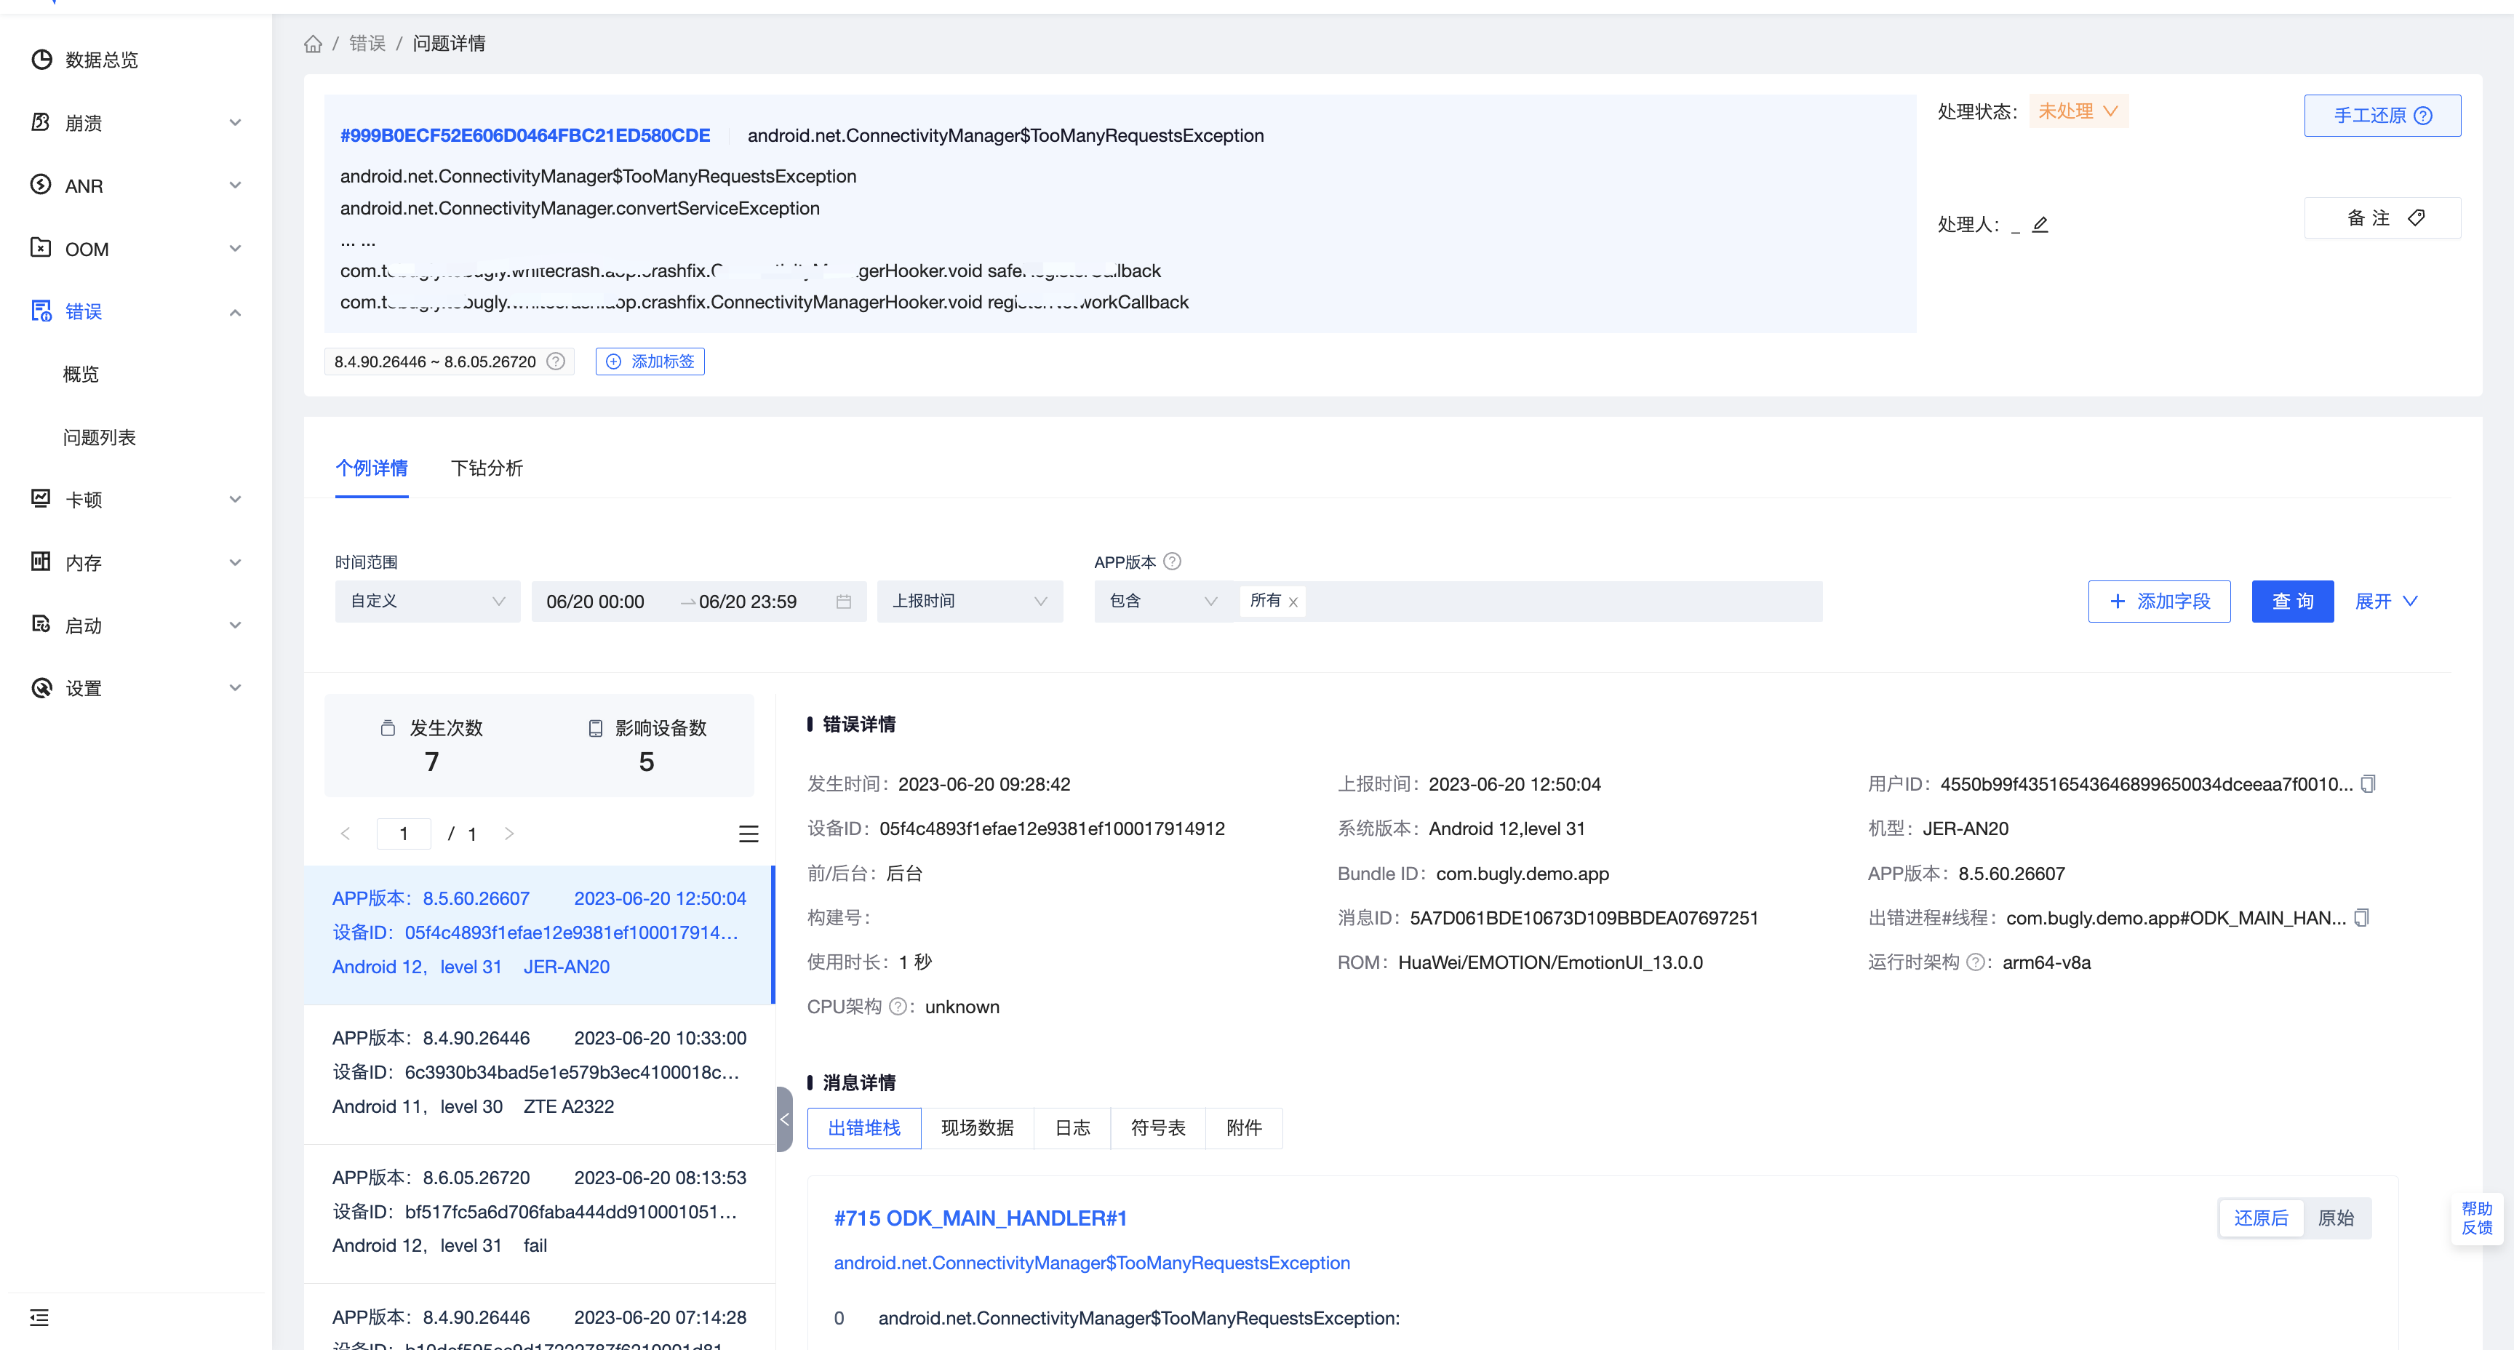Switch to 下钻分析 tab
The height and width of the screenshot is (1350, 2514).
(x=487, y=468)
